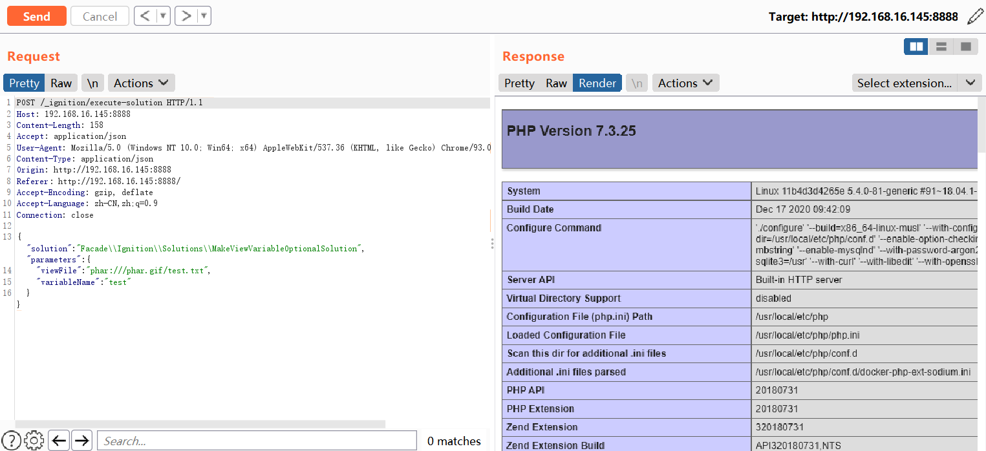Screen dimensions: 986x451
Task: Click Build Date value Dec 17 2020
Action: [x=803, y=209]
